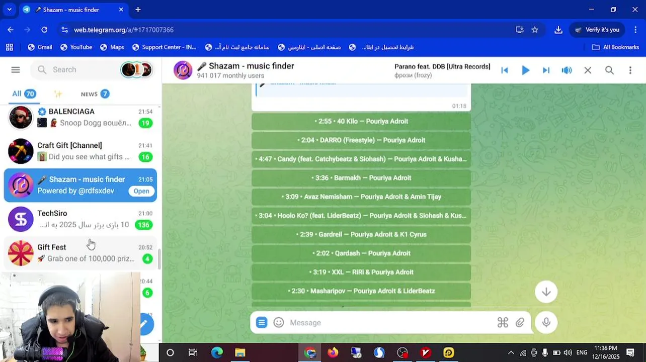The width and height of the screenshot is (646, 362).
Task: Open the bot keyboard icon
Action: 503,323
